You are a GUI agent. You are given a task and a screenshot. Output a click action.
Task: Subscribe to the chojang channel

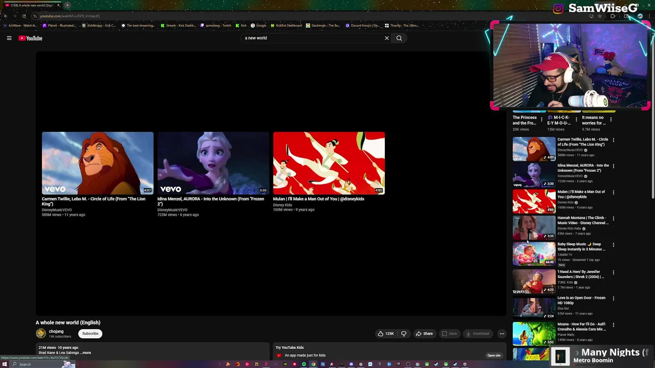[x=90, y=334]
